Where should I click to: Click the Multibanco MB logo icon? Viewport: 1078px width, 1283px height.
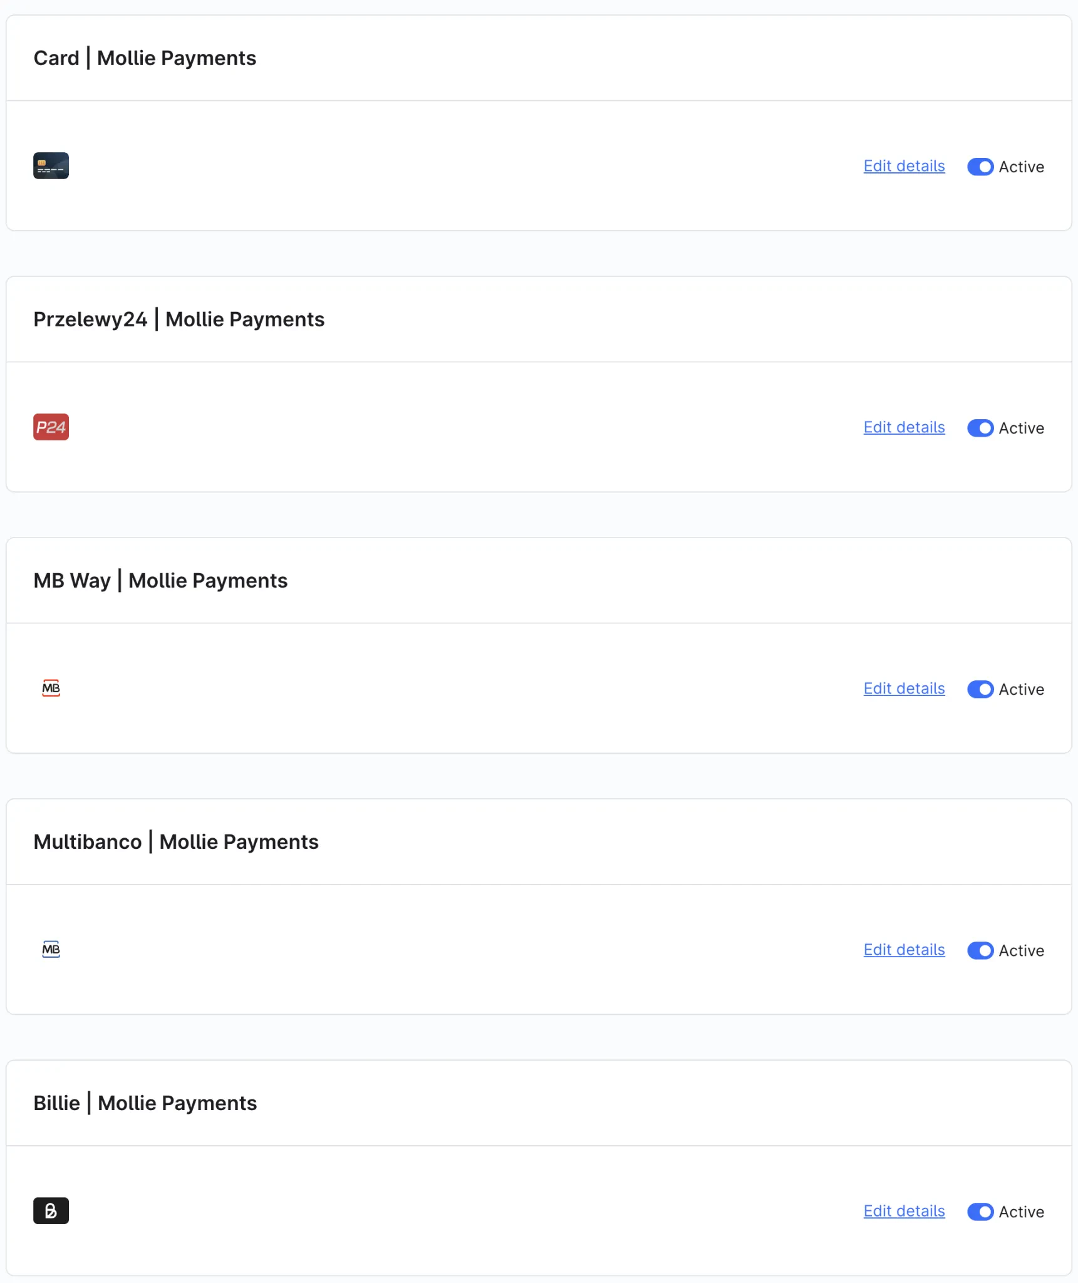tap(51, 950)
